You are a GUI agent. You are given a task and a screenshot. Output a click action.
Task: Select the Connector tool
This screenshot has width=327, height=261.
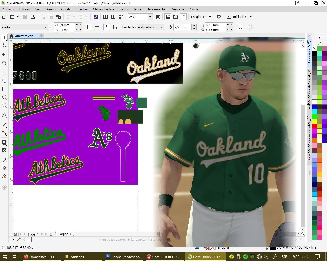[4, 133]
